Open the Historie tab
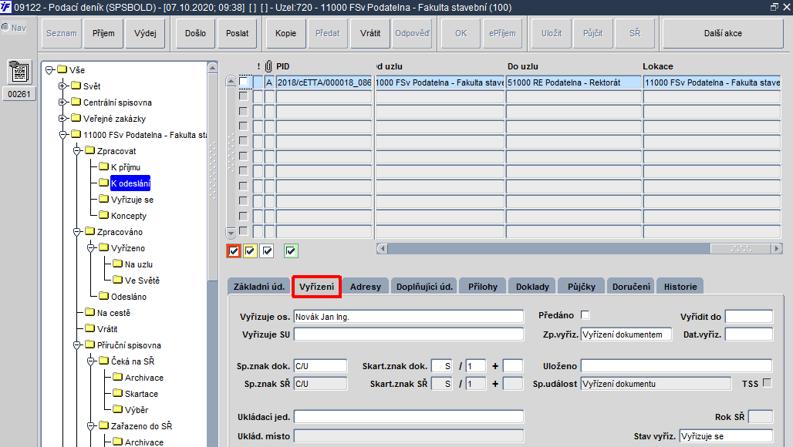This screenshot has height=447, width=793. (x=680, y=287)
